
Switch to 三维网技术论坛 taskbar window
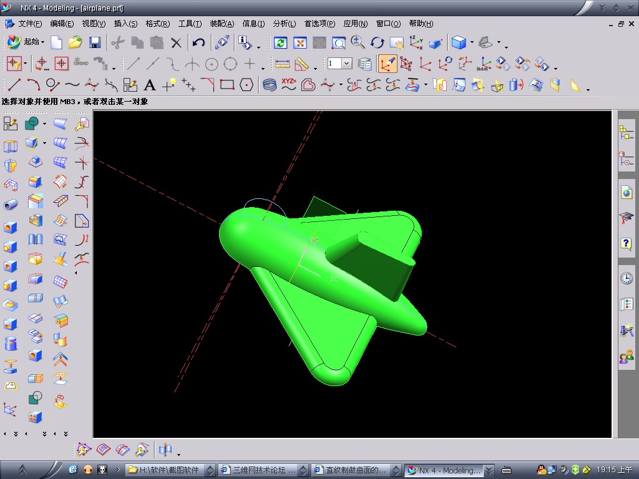click(263, 470)
